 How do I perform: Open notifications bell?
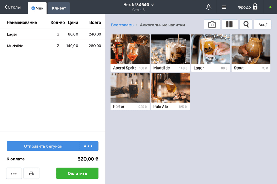click(x=208, y=7)
